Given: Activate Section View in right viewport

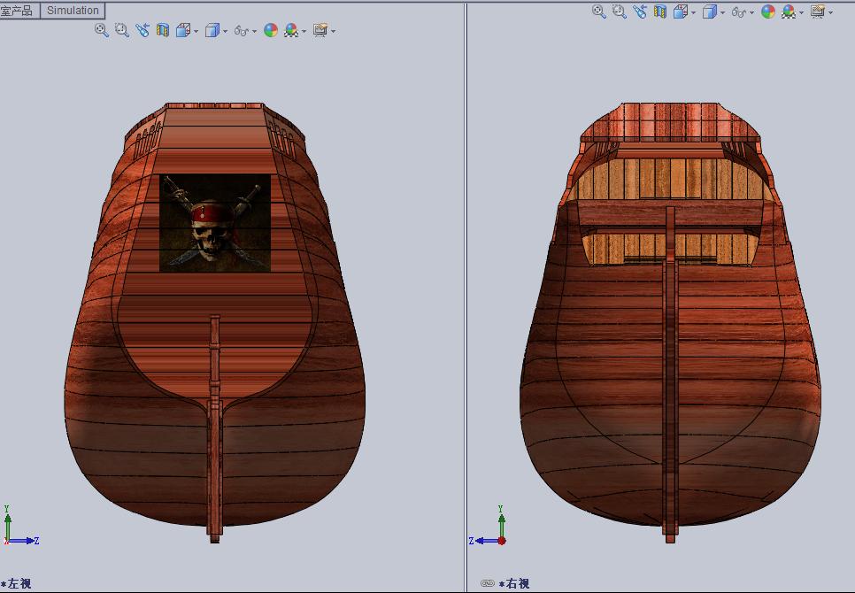Looking at the screenshot, I should tap(659, 12).
